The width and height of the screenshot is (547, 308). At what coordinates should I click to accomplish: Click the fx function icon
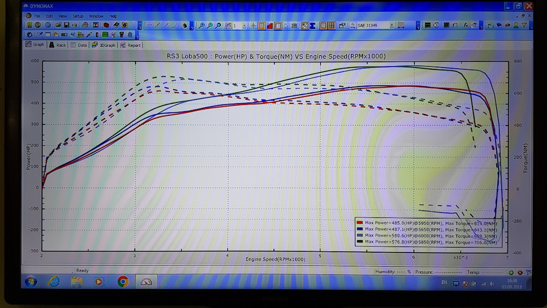coord(466,25)
